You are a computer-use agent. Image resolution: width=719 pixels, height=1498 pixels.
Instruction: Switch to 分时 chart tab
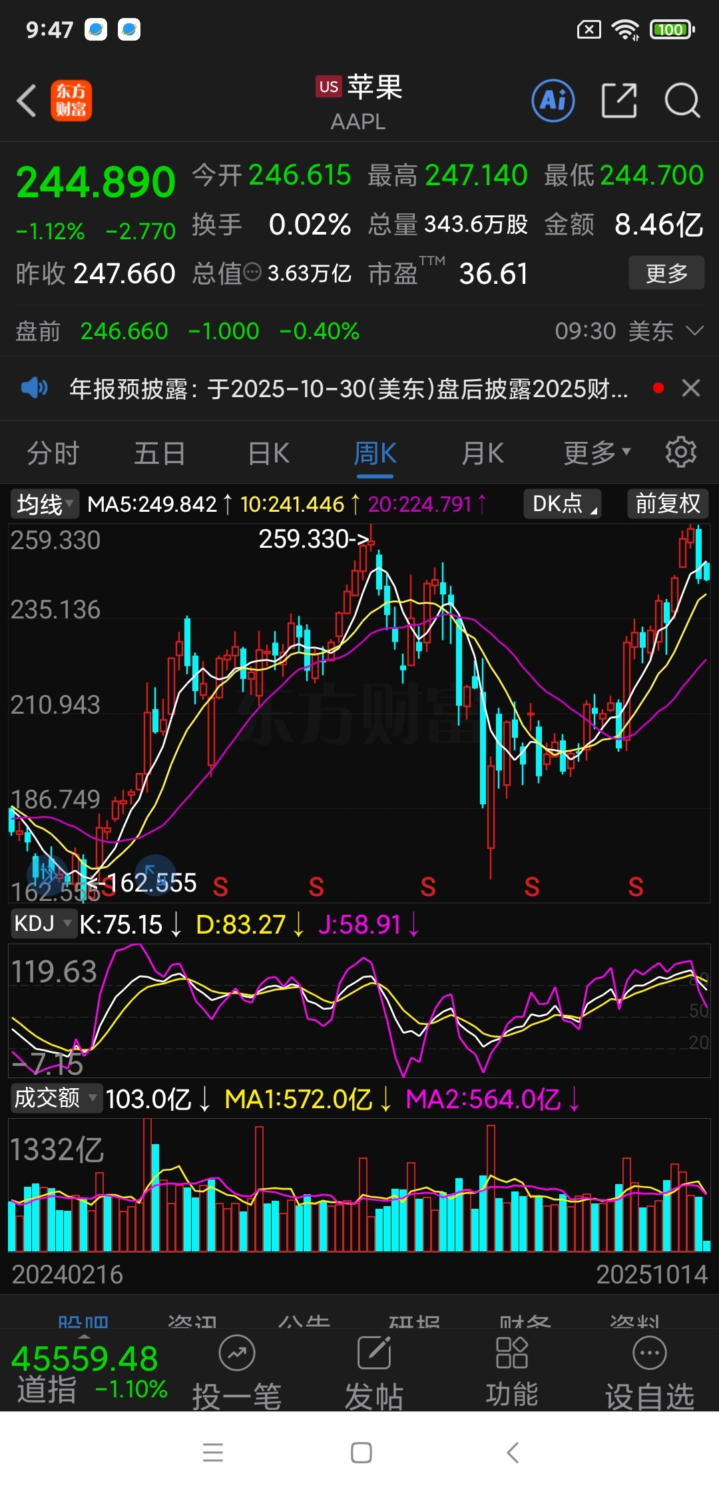click(x=53, y=453)
